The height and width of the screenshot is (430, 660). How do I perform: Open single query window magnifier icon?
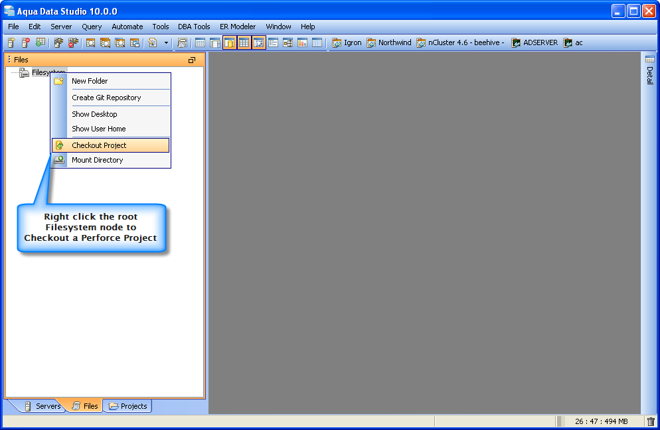(90, 42)
